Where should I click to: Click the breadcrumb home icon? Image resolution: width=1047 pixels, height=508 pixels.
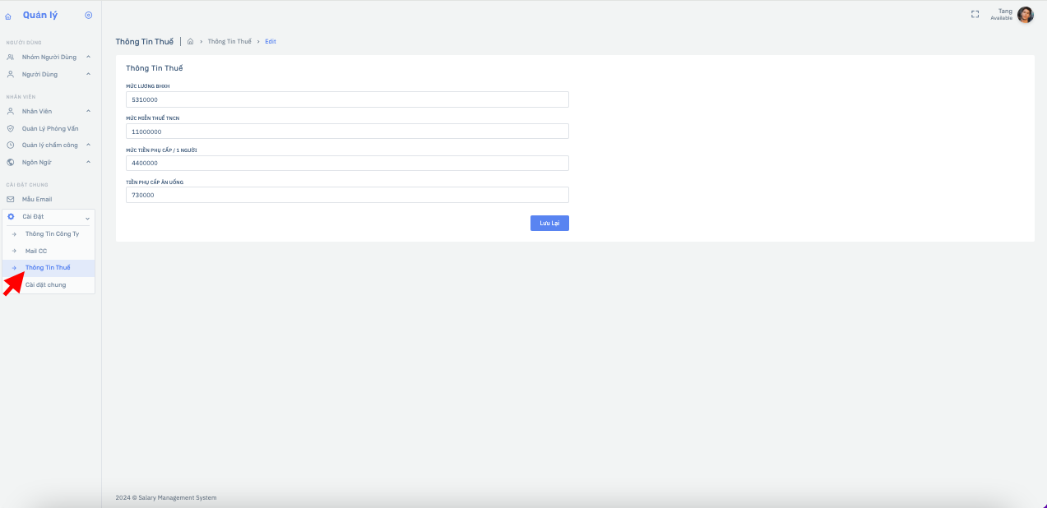pos(191,41)
